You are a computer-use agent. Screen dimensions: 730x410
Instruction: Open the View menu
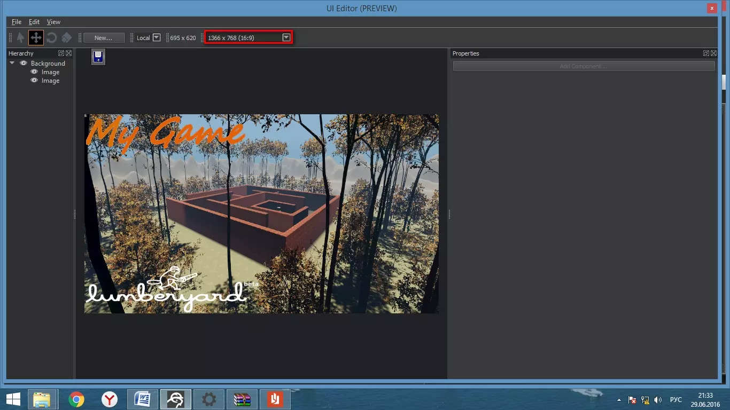pyautogui.click(x=53, y=22)
